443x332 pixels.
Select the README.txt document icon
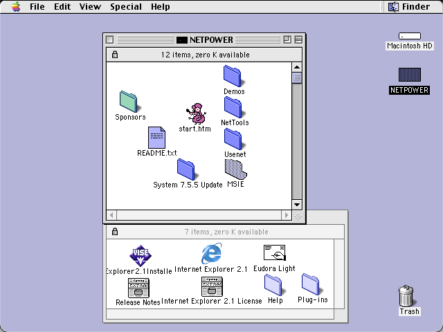click(156, 138)
